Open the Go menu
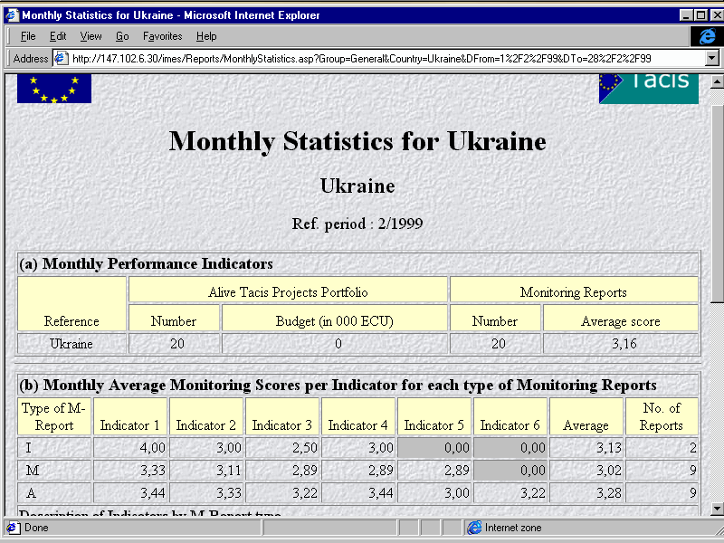The height and width of the screenshot is (543, 724). 122,36
